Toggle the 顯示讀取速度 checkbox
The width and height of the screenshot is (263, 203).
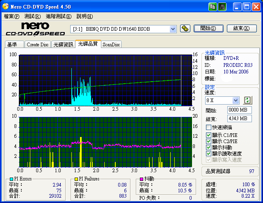pos(208,153)
